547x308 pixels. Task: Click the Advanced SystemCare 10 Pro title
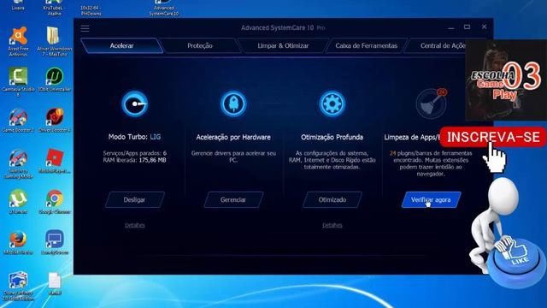(x=283, y=28)
